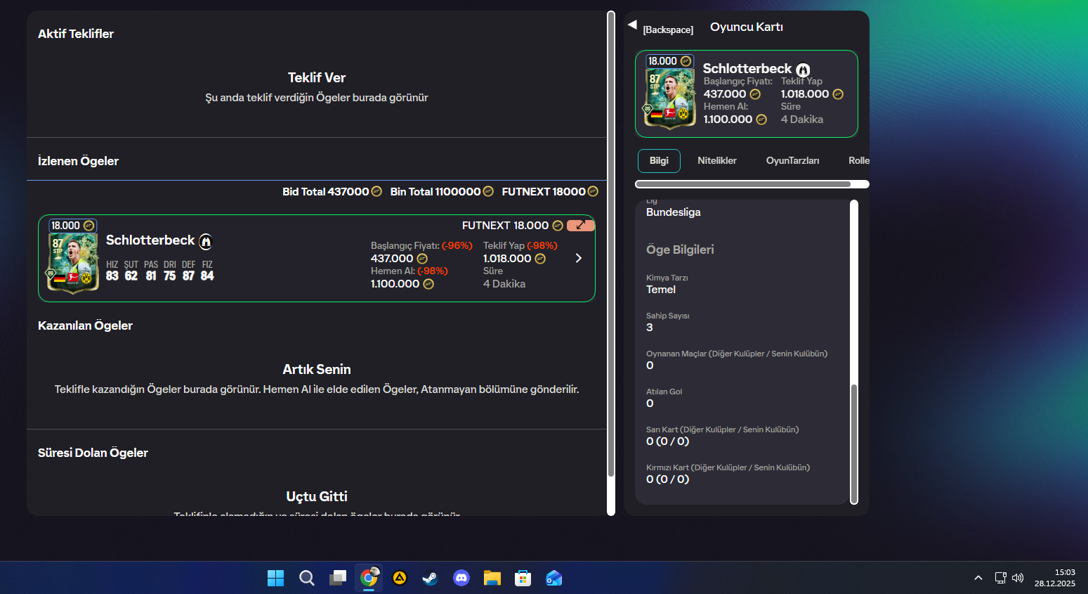
Task: Click the volume icon in system tray
Action: (x=1018, y=578)
